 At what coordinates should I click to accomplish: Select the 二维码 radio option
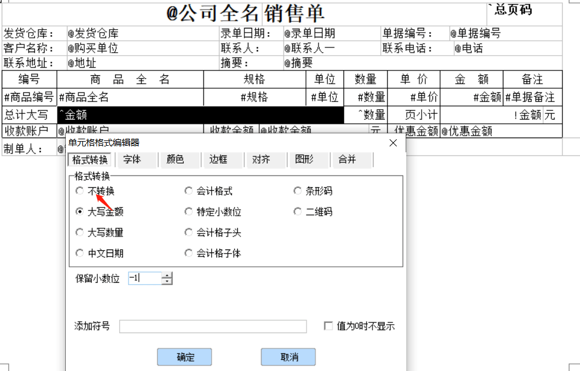[x=313, y=212]
